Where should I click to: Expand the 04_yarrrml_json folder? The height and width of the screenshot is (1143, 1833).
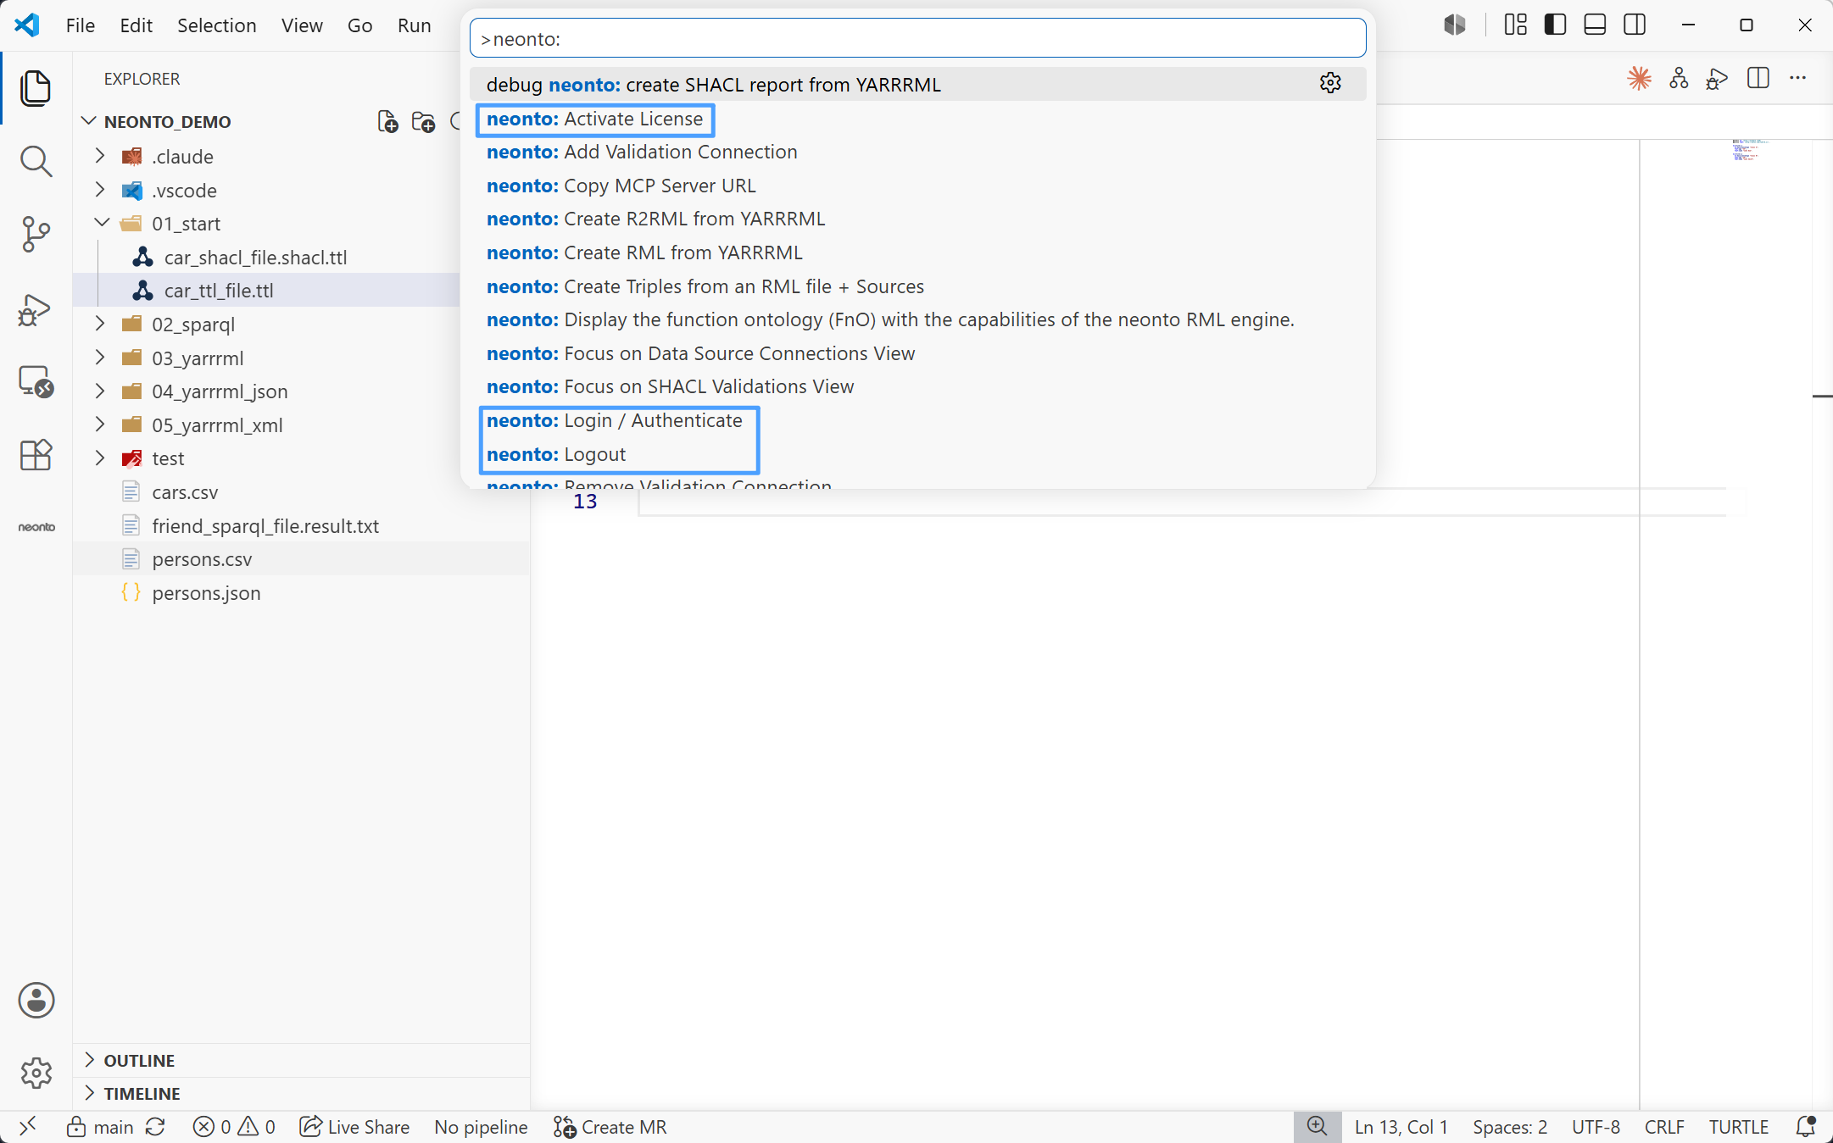point(100,391)
